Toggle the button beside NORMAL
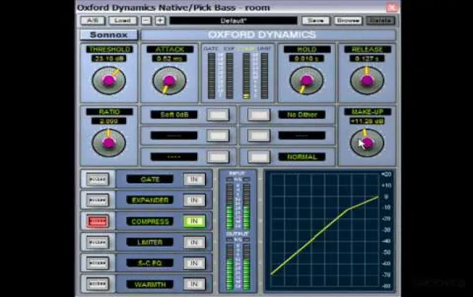The width and height of the screenshot is (473, 297). [259, 157]
